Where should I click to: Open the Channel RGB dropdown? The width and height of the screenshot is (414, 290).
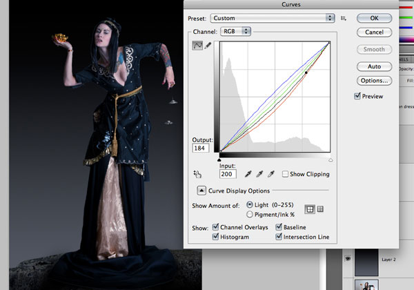tap(236, 32)
